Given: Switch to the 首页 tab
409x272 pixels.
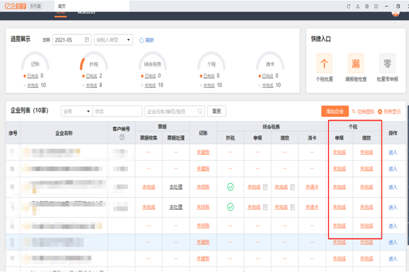Looking at the screenshot, I should click(x=61, y=6).
